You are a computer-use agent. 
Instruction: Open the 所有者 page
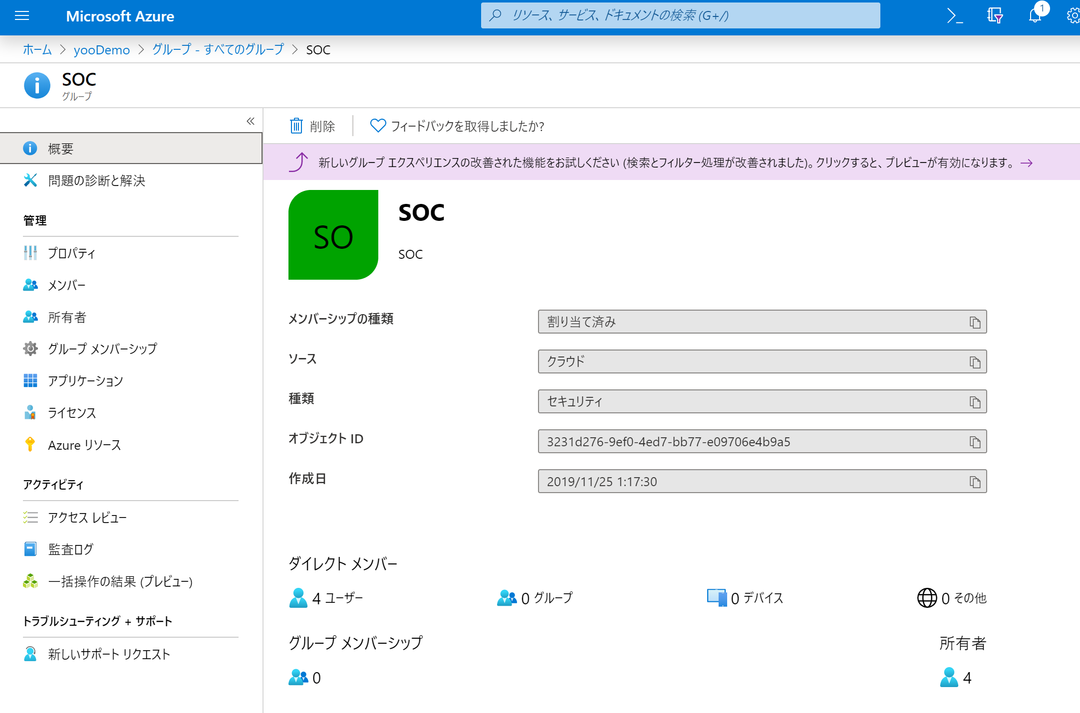click(x=67, y=317)
